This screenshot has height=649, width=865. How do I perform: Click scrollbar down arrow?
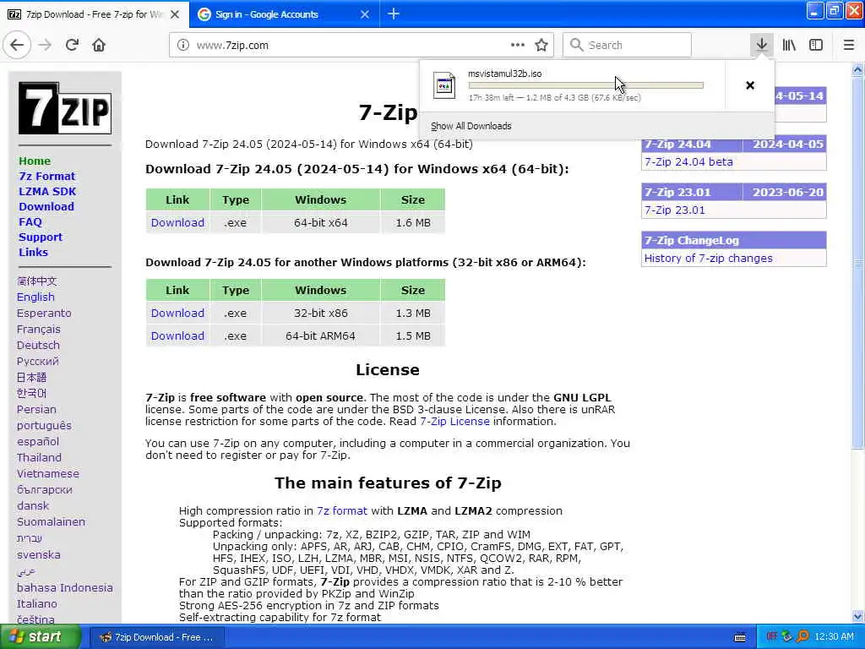point(857,616)
